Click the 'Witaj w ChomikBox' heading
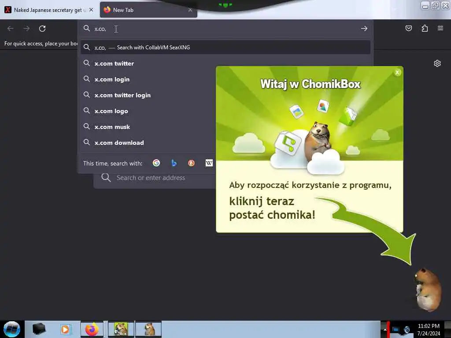 tap(311, 84)
